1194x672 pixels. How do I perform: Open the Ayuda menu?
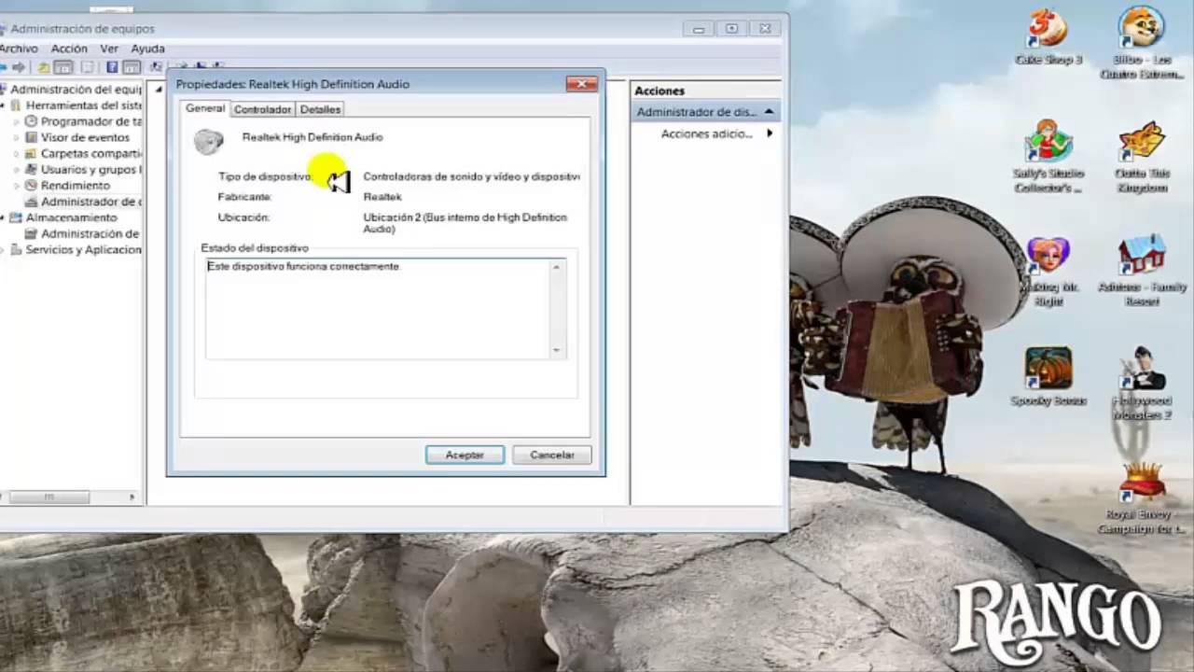coord(147,49)
